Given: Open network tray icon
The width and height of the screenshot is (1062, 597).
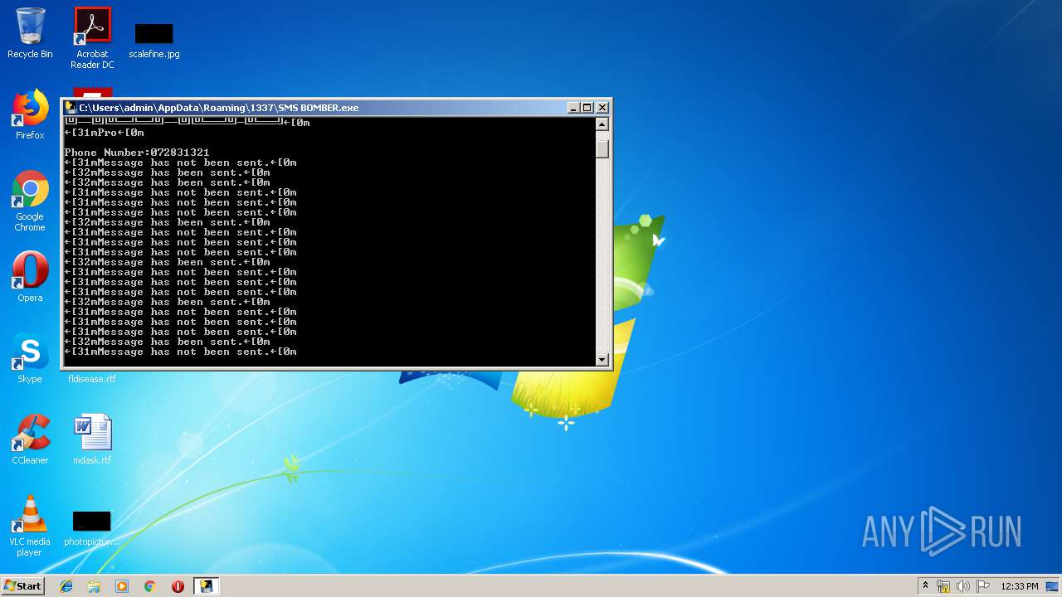Looking at the screenshot, I should pyautogui.click(x=943, y=586).
